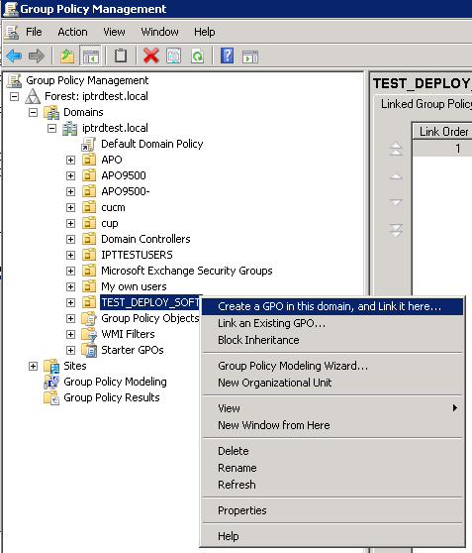Click the Link Order column header
Viewport: 472px width, 553px height.
click(442, 132)
